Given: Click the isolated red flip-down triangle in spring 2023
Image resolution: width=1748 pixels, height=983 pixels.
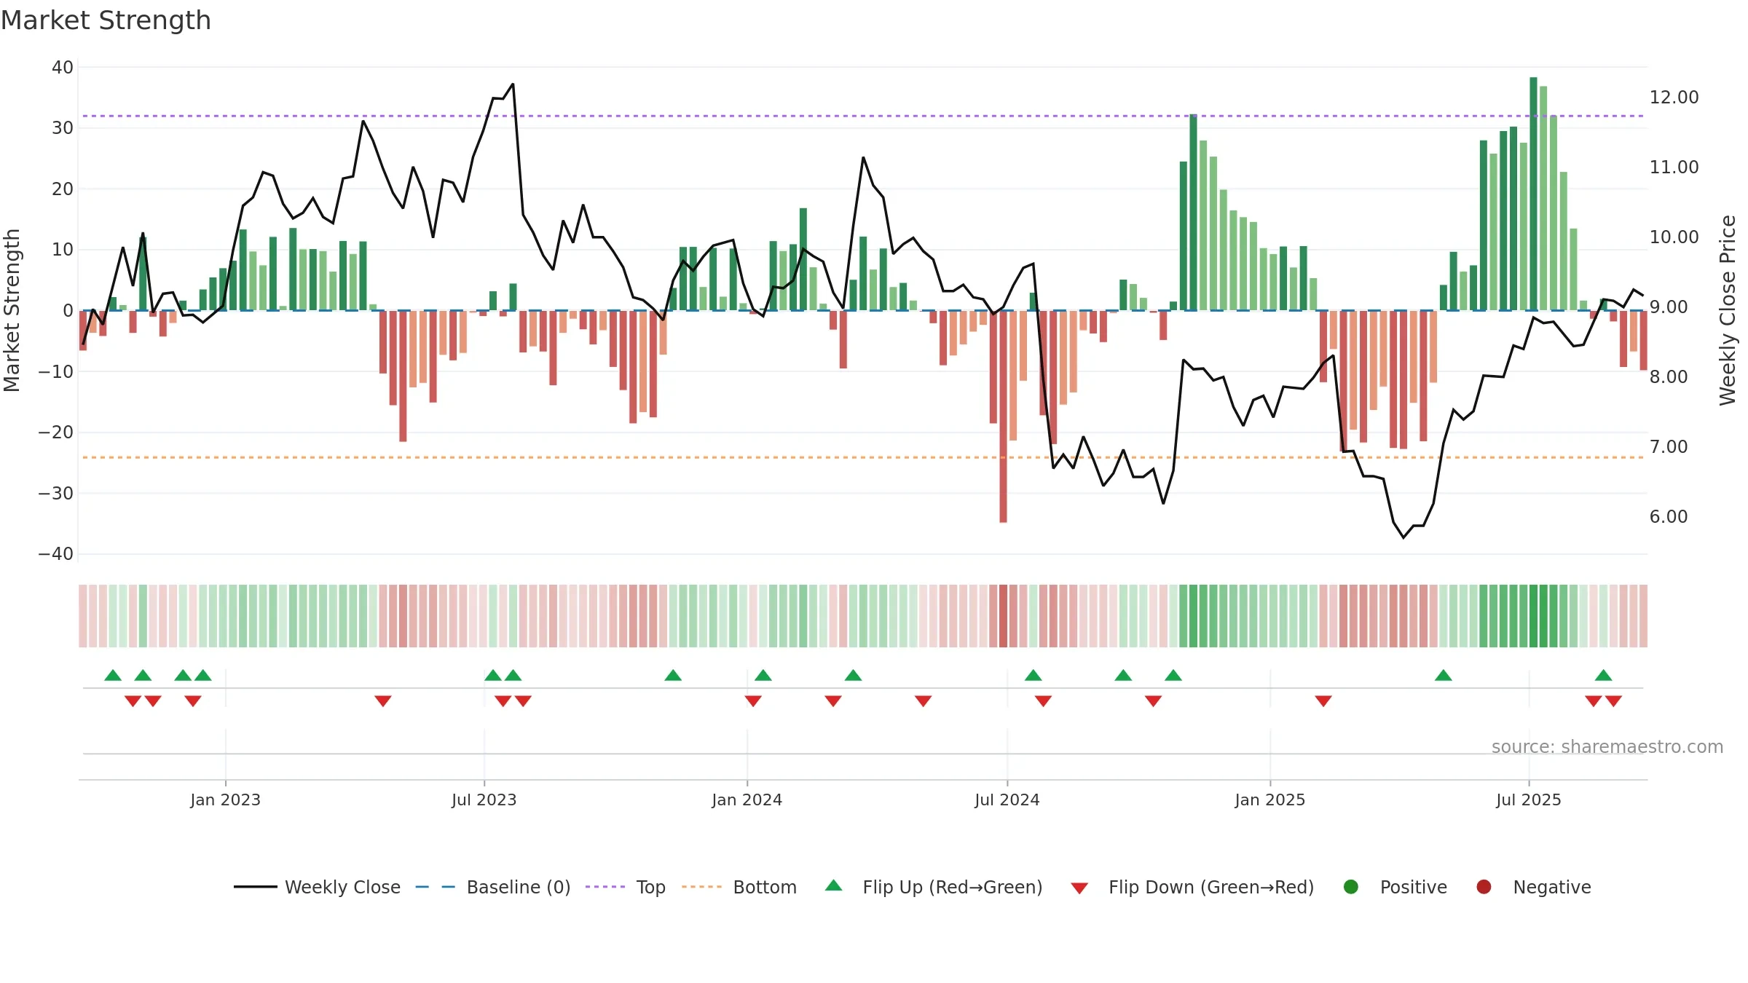Looking at the screenshot, I should (x=383, y=701).
